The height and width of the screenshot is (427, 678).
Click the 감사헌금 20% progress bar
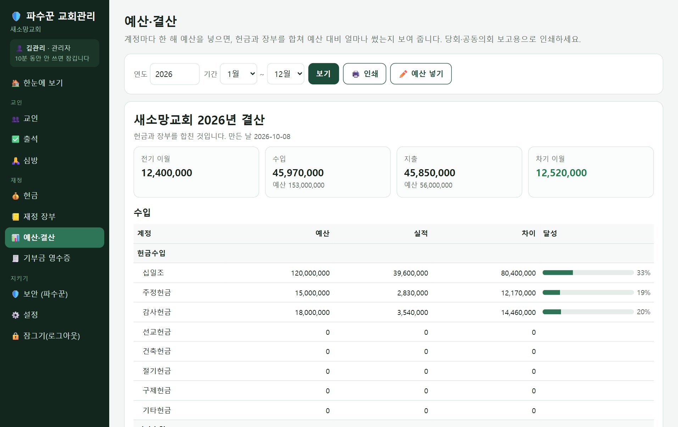point(588,312)
